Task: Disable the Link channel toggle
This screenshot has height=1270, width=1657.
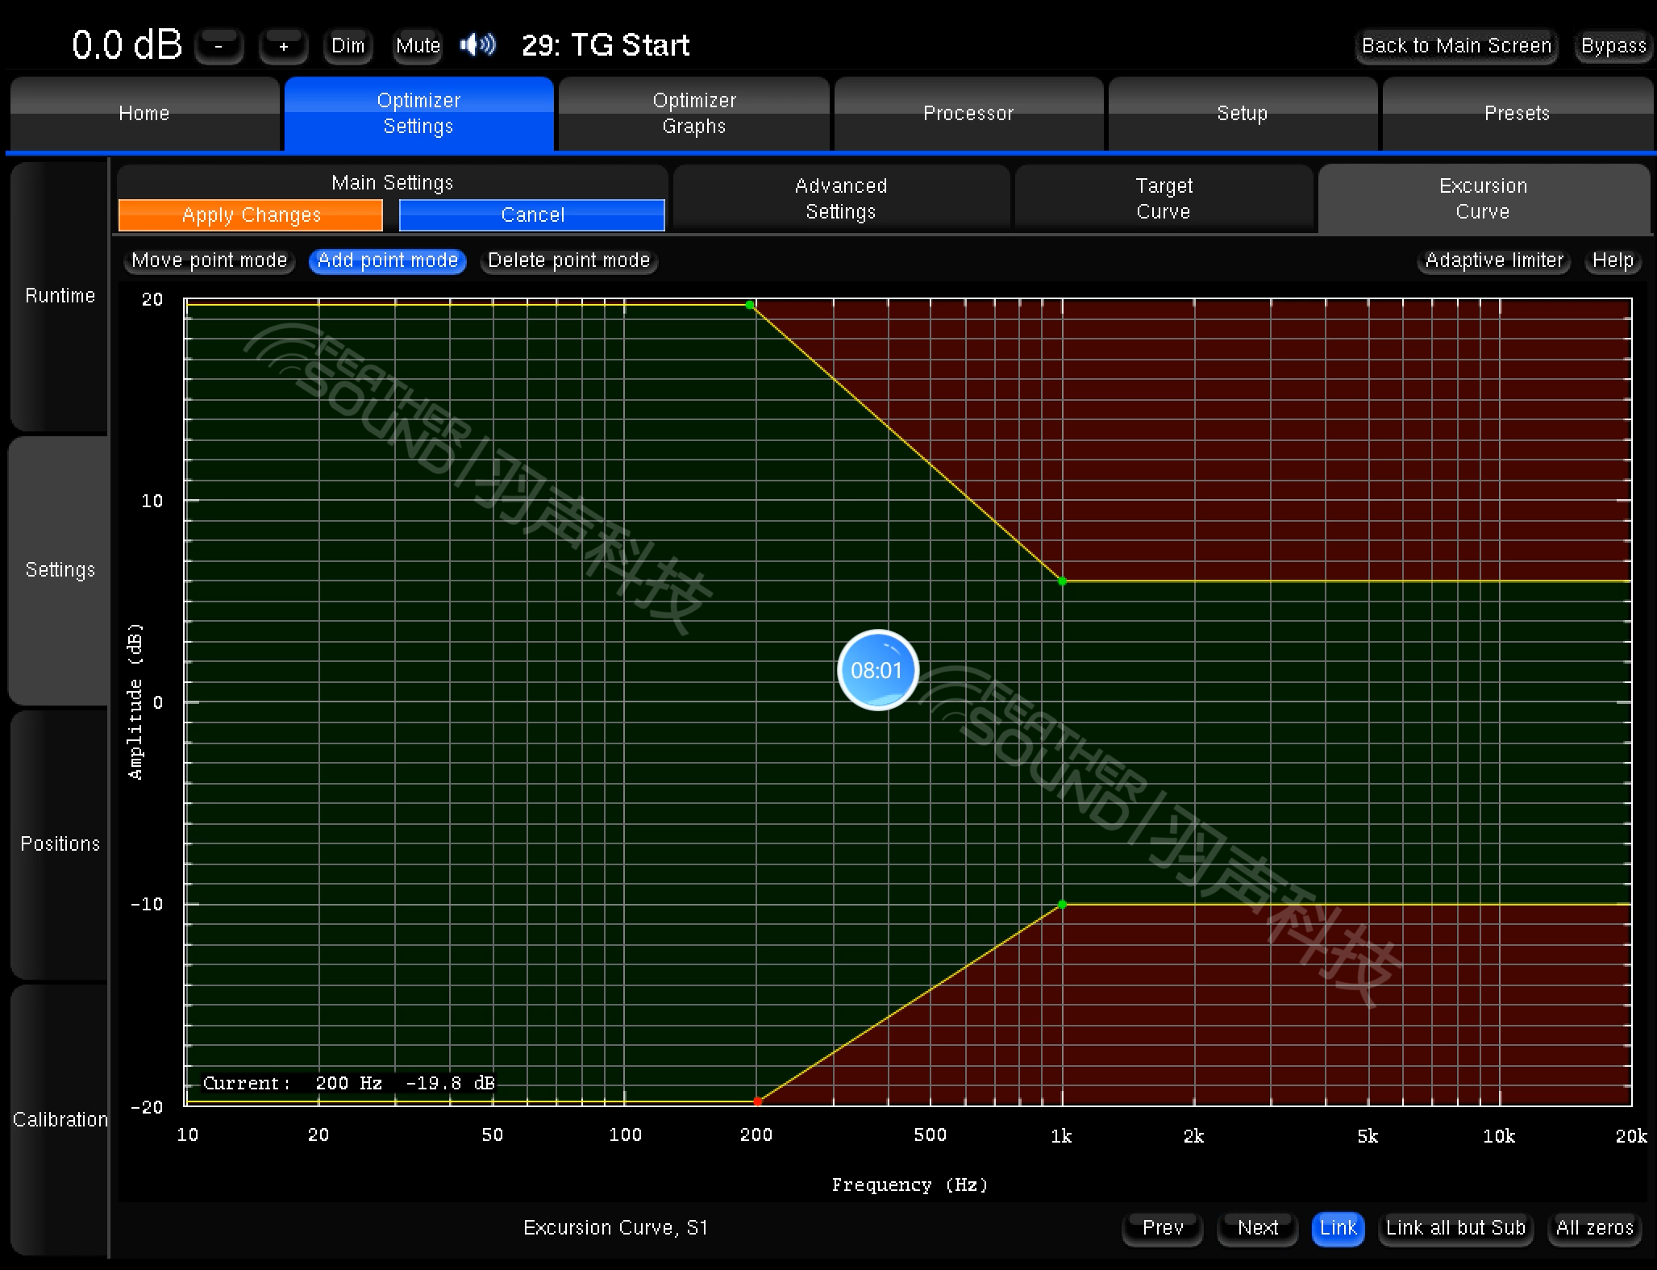Action: 1338,1228
